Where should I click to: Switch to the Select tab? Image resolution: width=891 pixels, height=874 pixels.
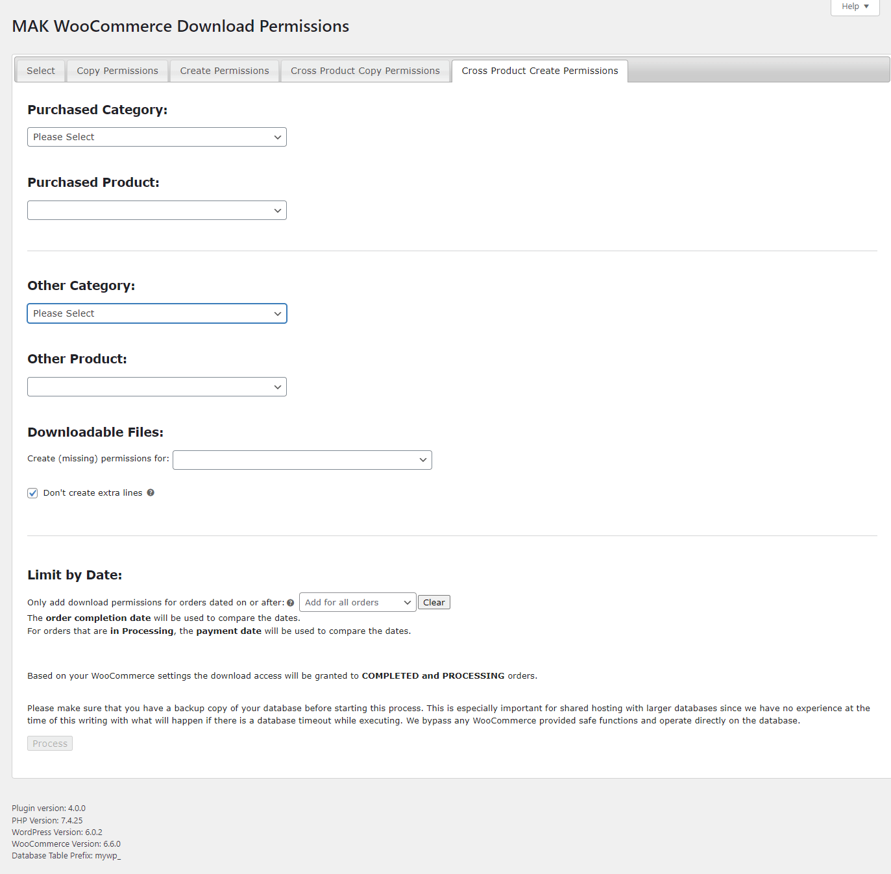[40, 71]
